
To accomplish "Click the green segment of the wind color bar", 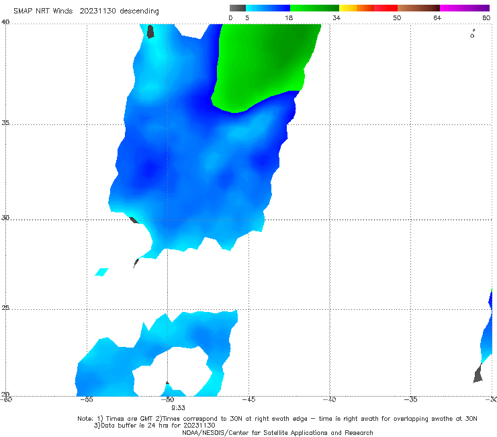I will 314,8.
